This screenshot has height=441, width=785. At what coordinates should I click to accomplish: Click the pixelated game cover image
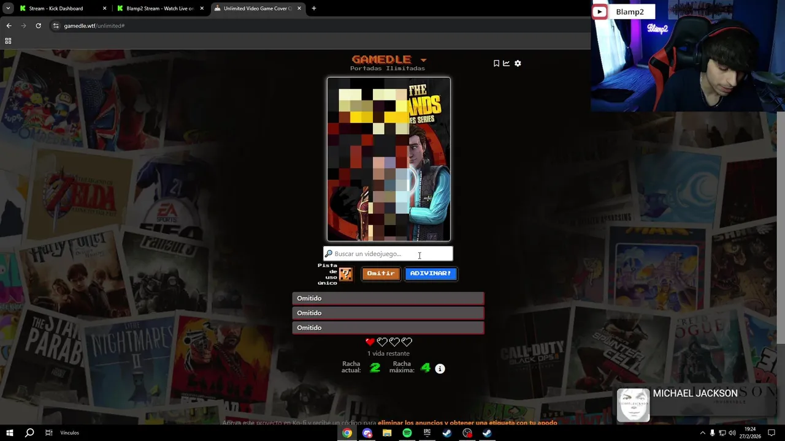389,159
